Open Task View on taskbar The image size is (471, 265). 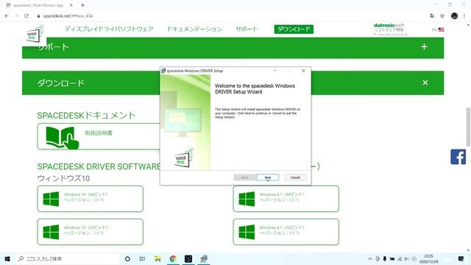[x=142, y=258]
